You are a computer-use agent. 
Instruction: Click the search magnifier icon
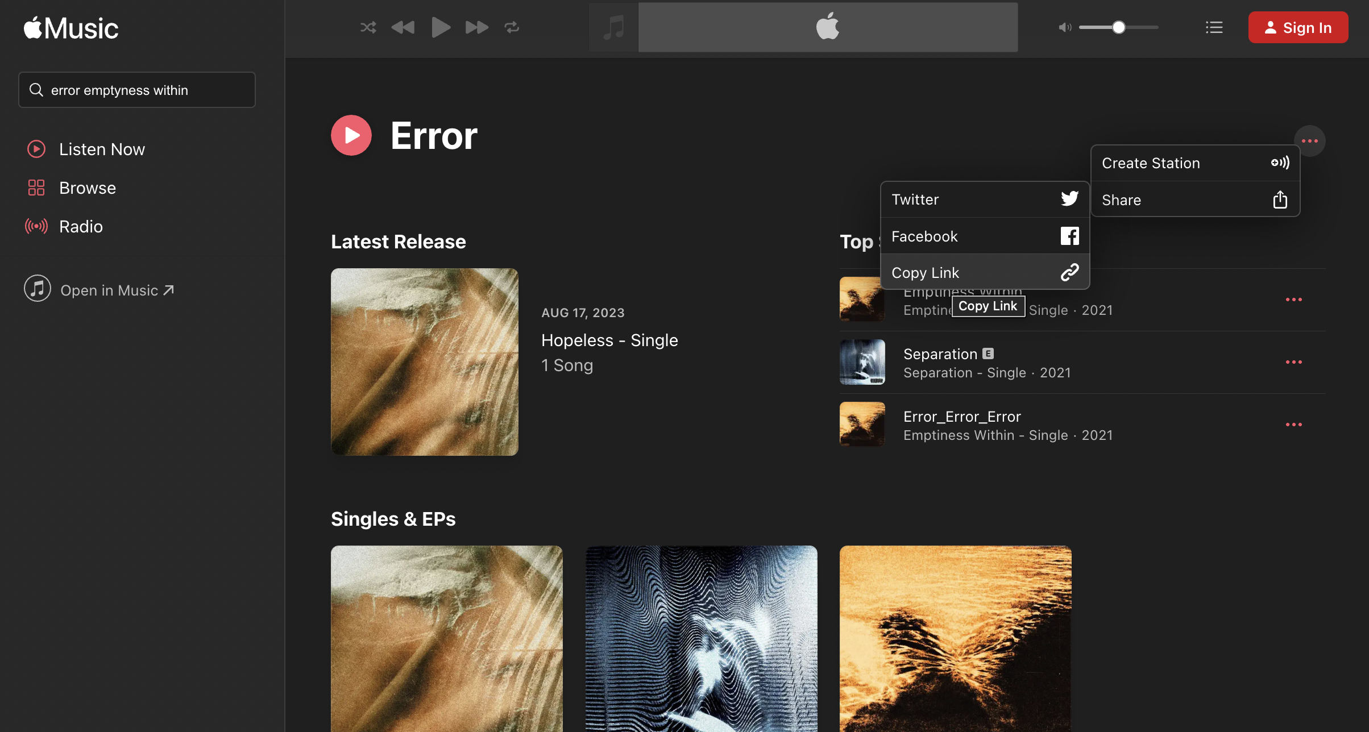pos(36,90)
